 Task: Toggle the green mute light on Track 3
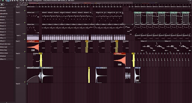25,34
